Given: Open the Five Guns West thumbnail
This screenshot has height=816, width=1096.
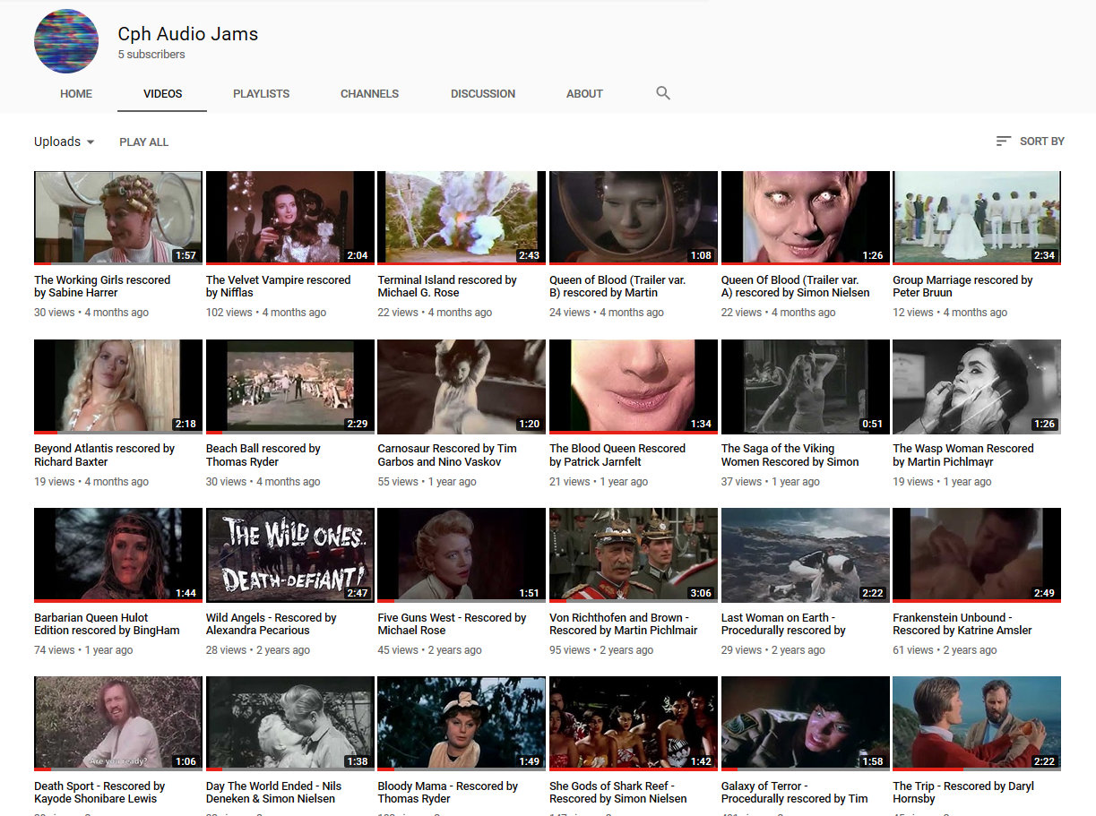Looking at the screenshot, I should [462, 555].
